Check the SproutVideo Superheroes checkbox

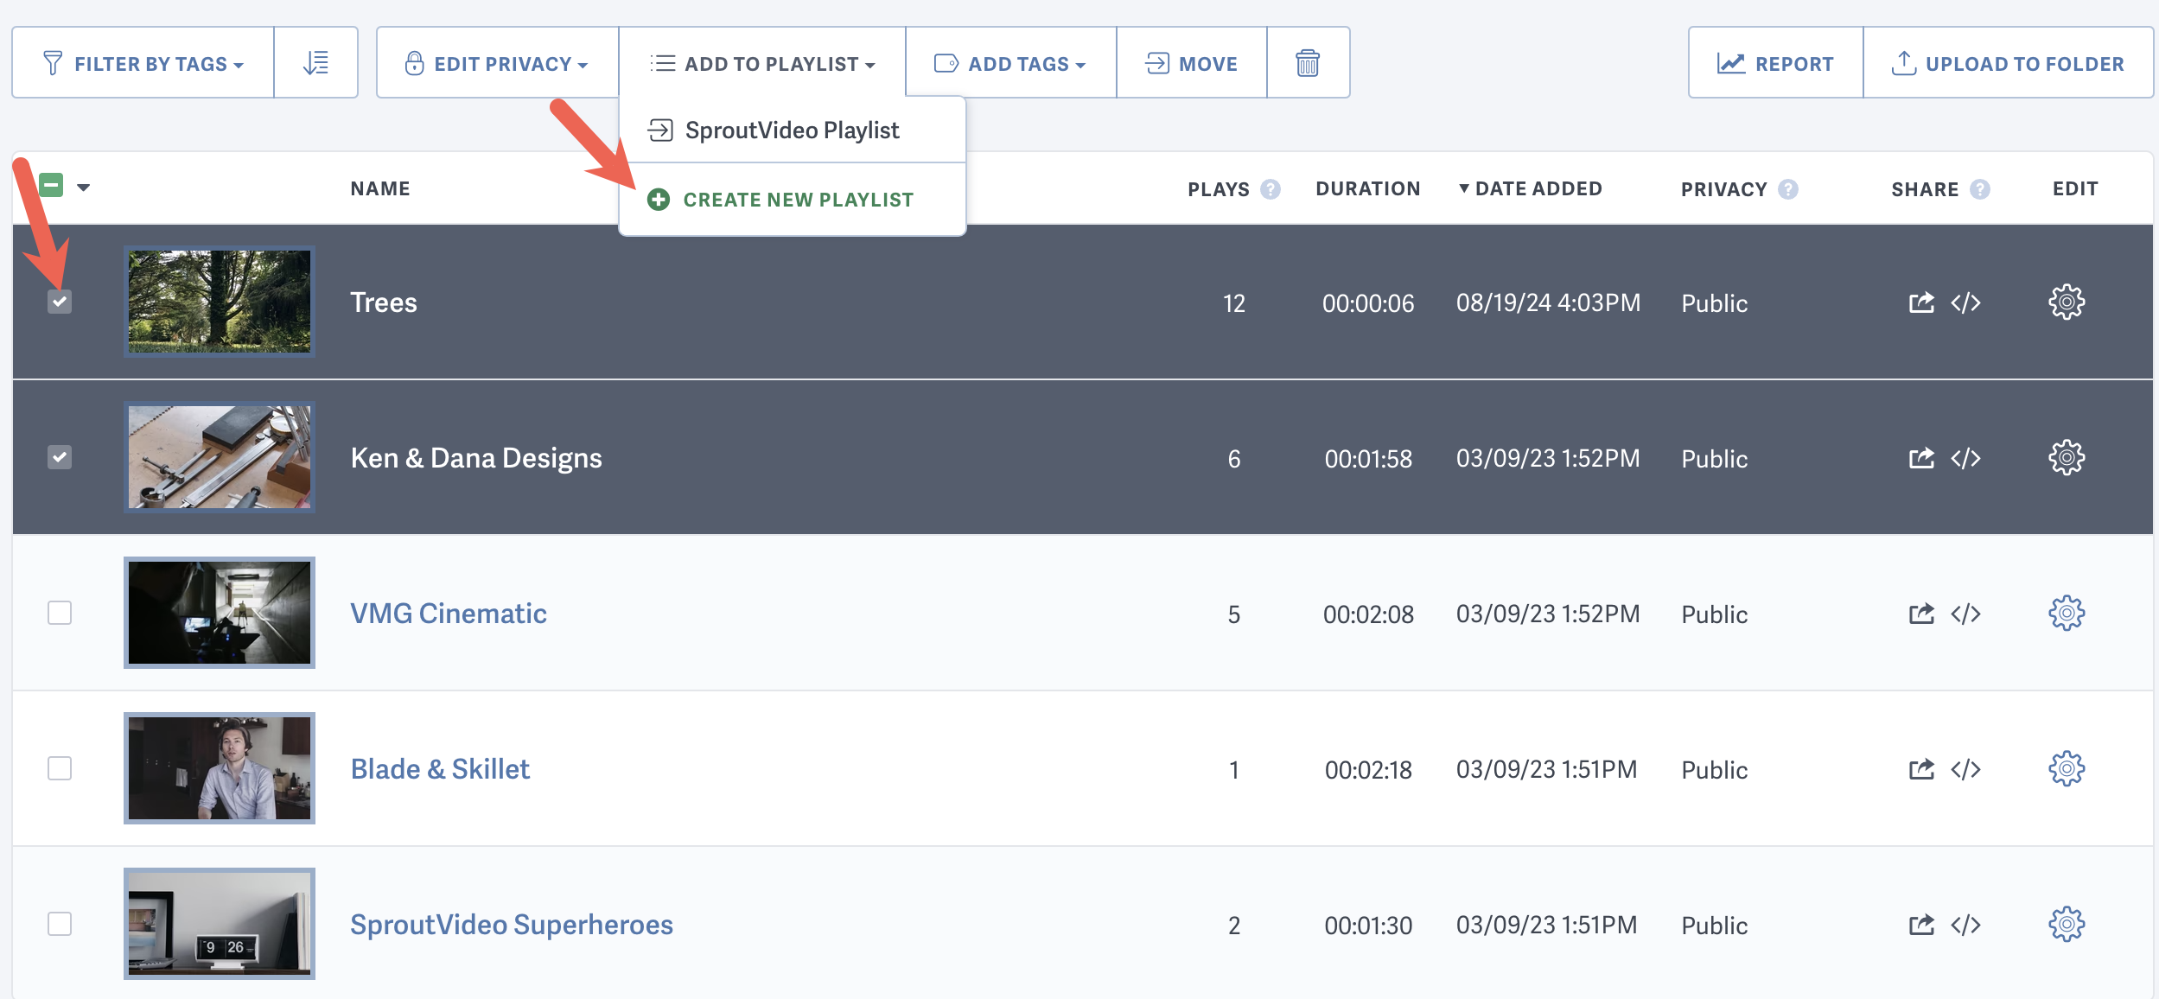tap(60, 924)
